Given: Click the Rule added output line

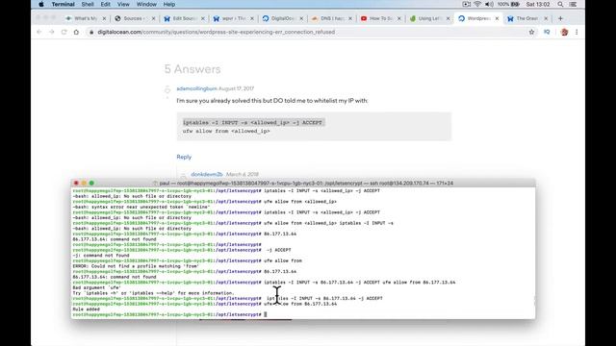Looking at the screenshot, I should (x=86, y=309).
